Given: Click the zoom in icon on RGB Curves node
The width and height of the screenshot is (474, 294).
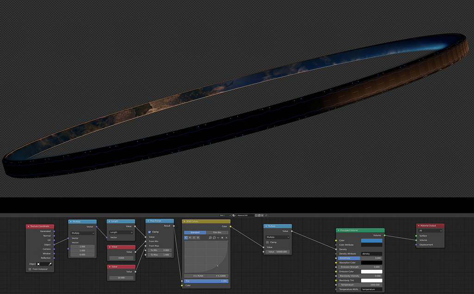Looking at the screenshot, I should 210,238.
